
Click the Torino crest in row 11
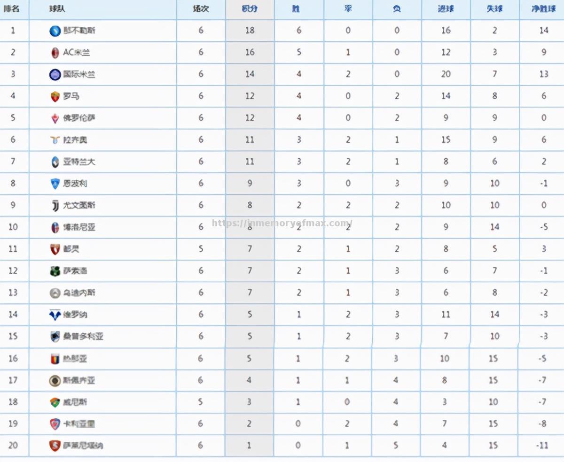coord(55,249)
